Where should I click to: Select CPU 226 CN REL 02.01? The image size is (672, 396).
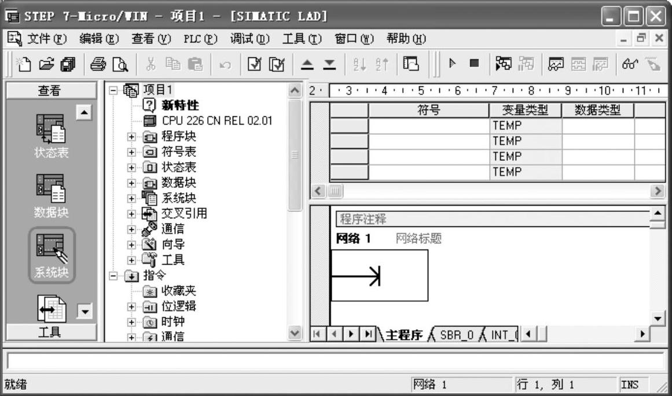pyautogui.click(x=217, y=121)
